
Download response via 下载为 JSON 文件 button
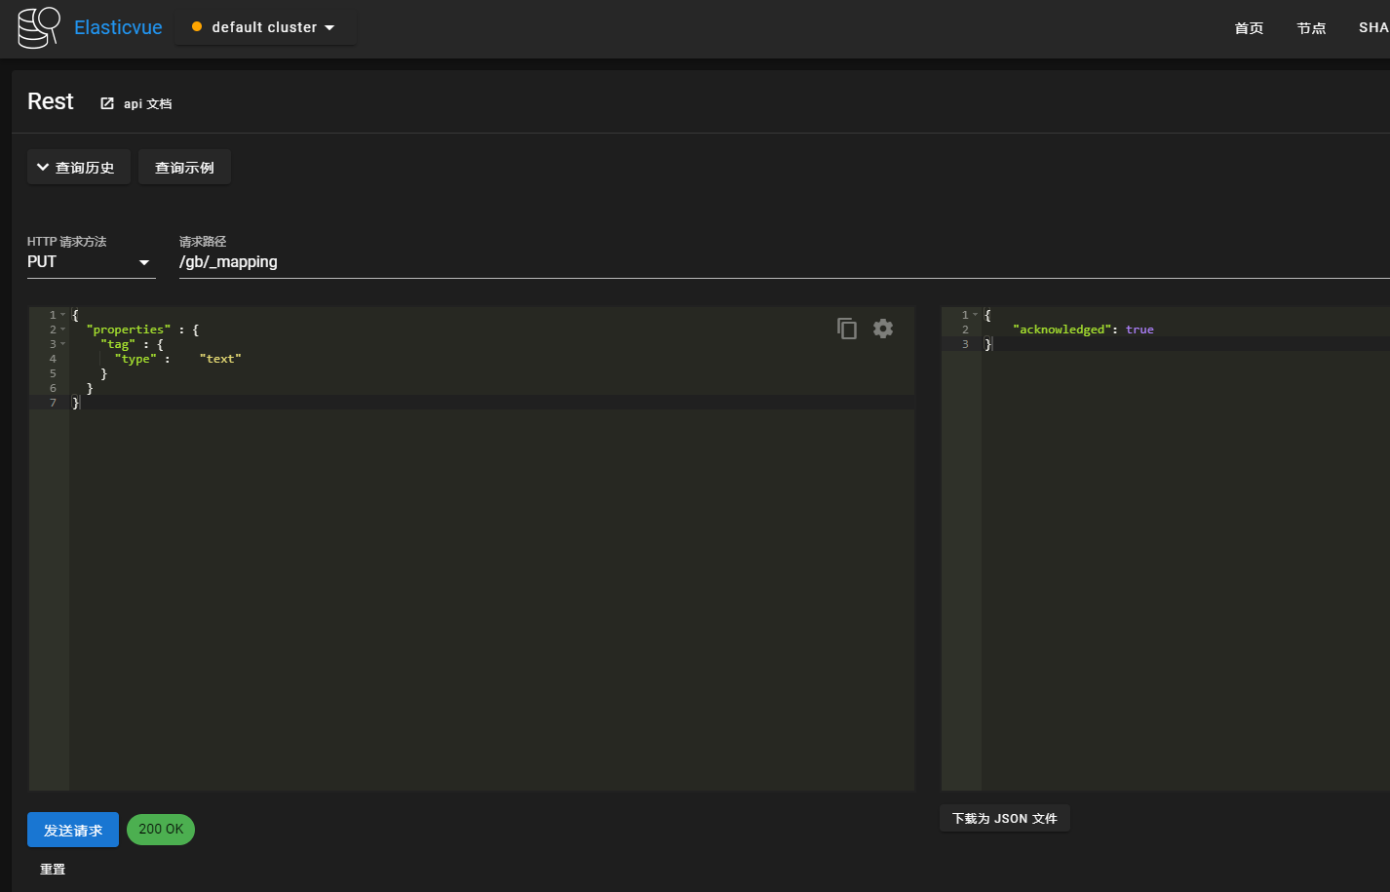(1004, 819)
